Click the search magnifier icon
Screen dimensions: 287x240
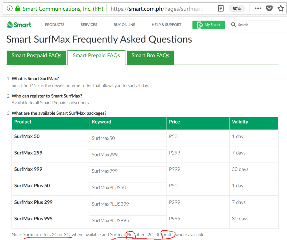point(233,25)
